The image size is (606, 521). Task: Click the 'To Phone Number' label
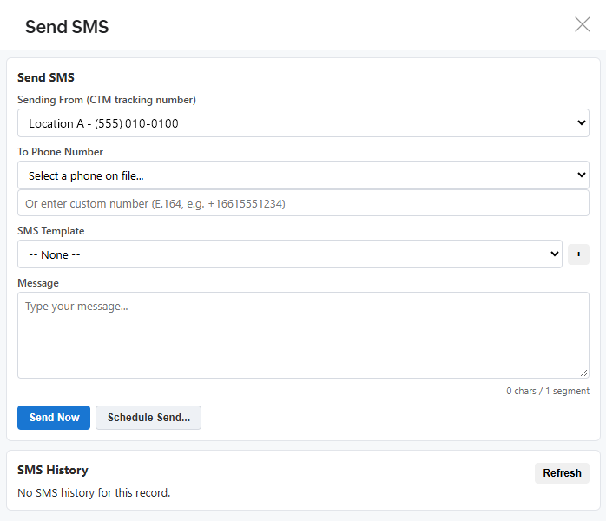(60, 152)
